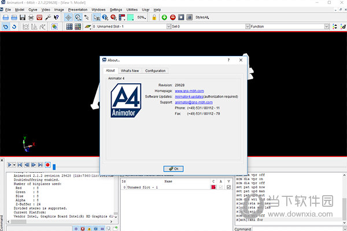Image resolution: width=347 pixels, height=231 pixels.
Task: Click the Command input field at bottom right
Action: [x=297, y=229]
